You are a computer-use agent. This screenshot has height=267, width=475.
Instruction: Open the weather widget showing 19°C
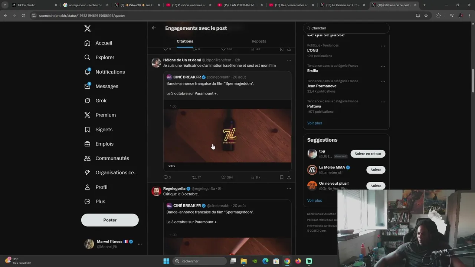[19, 261]
